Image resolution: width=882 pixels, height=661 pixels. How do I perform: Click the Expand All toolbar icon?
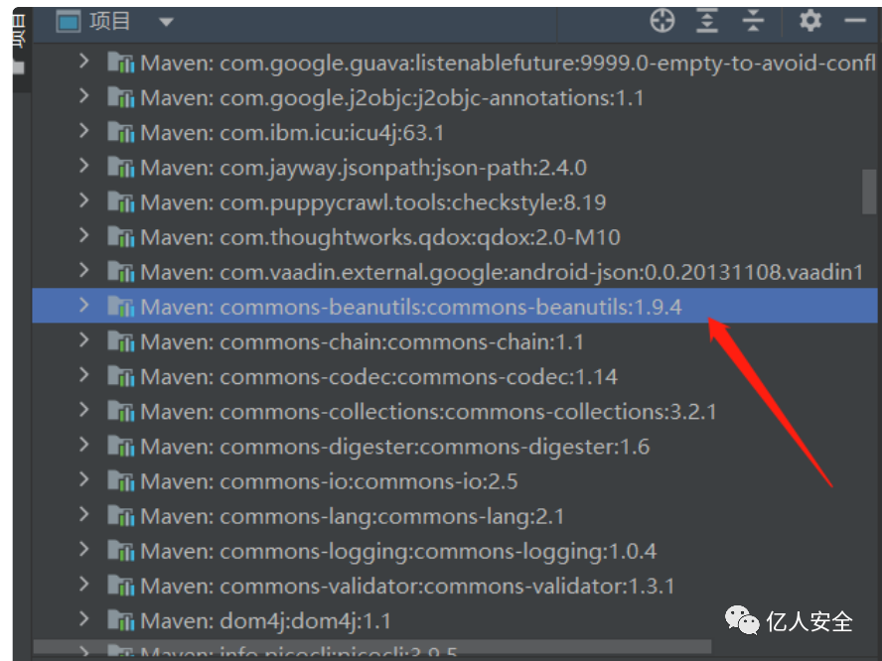707,21
